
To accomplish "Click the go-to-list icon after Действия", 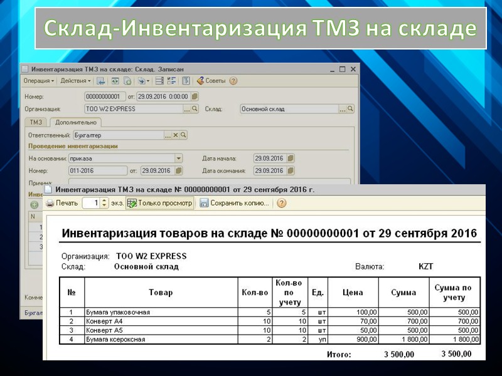I will [x=101, y=81].
